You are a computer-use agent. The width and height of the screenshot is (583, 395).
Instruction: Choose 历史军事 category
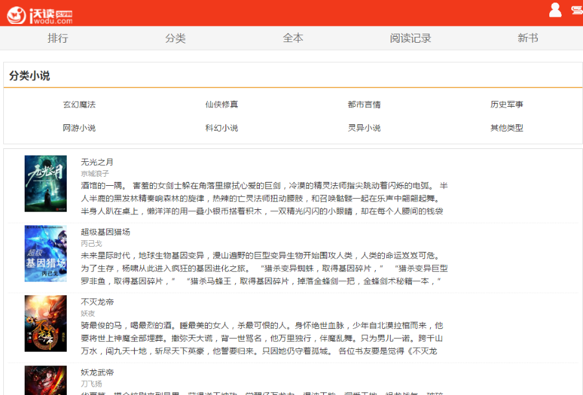507,104
